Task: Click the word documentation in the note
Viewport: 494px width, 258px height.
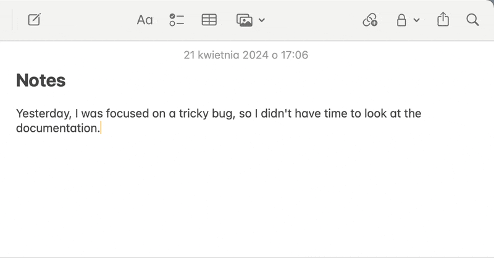Action: [x=57, y=129]
